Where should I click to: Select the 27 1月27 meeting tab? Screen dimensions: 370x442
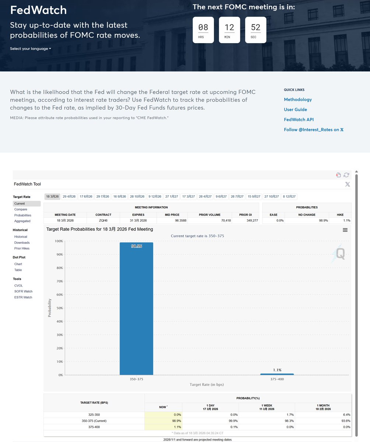coord(172,197)
